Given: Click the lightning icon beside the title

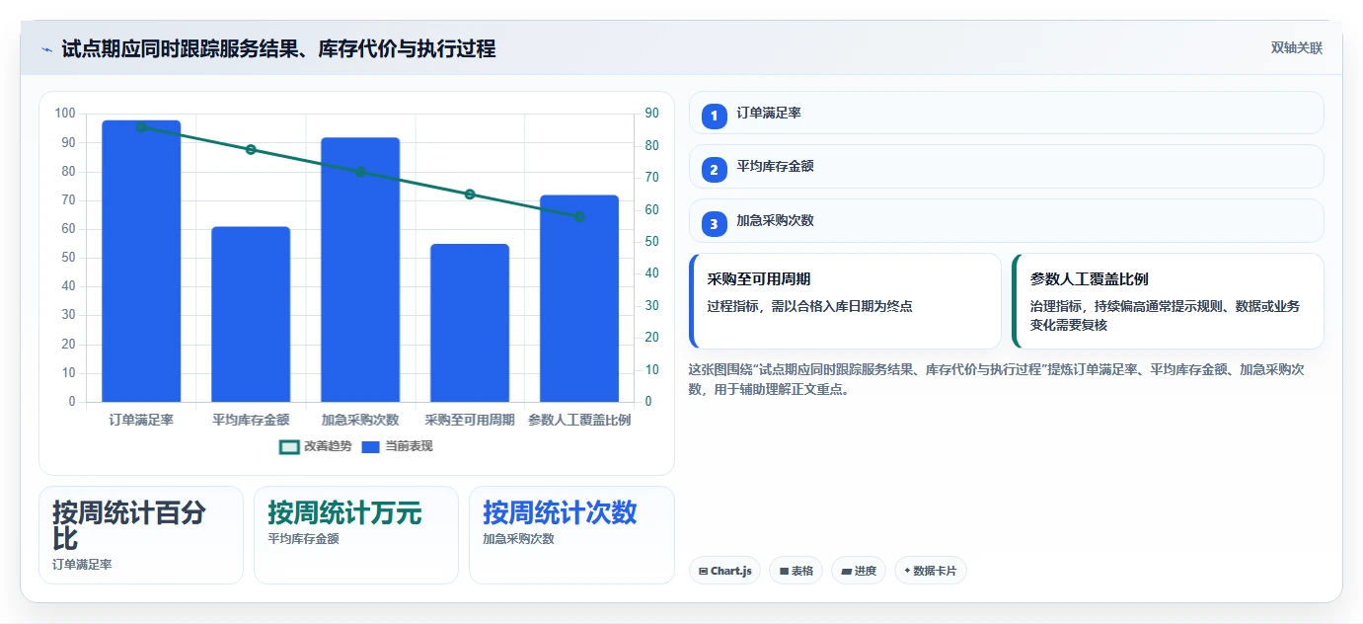Looking at the screenshot, I should [46, 48].
